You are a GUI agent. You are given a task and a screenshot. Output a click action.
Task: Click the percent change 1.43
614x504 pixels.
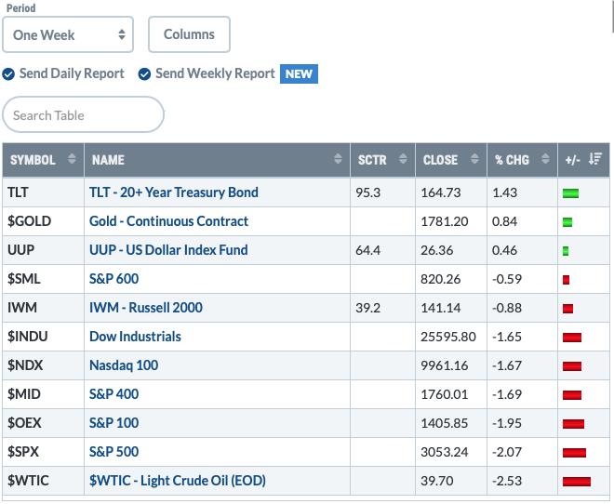point(504,192)
